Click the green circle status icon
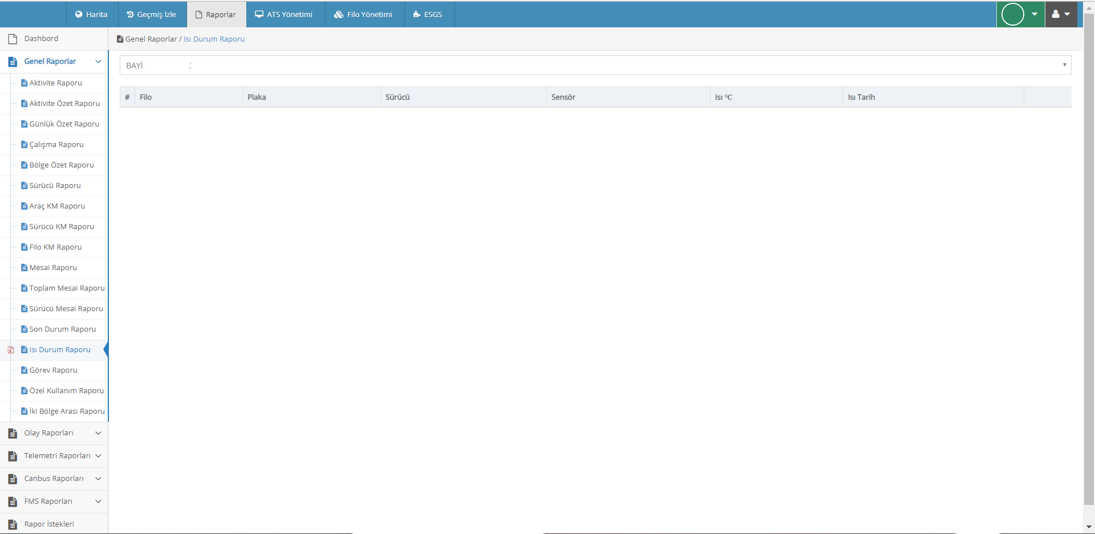This screenshot has width=1095, height=534. [1013, 14]
